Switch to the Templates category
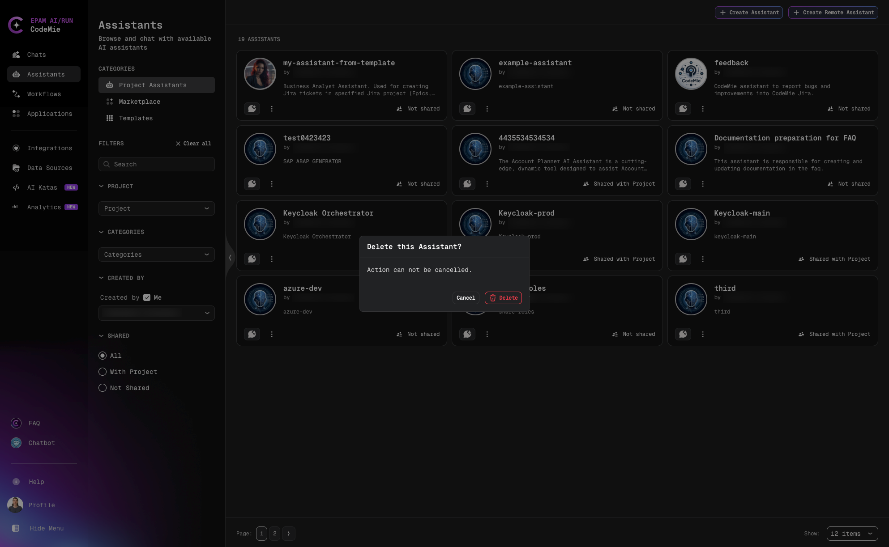Image resolution: width=889 pixels, height=547 pixels. [x=136, y=118]
